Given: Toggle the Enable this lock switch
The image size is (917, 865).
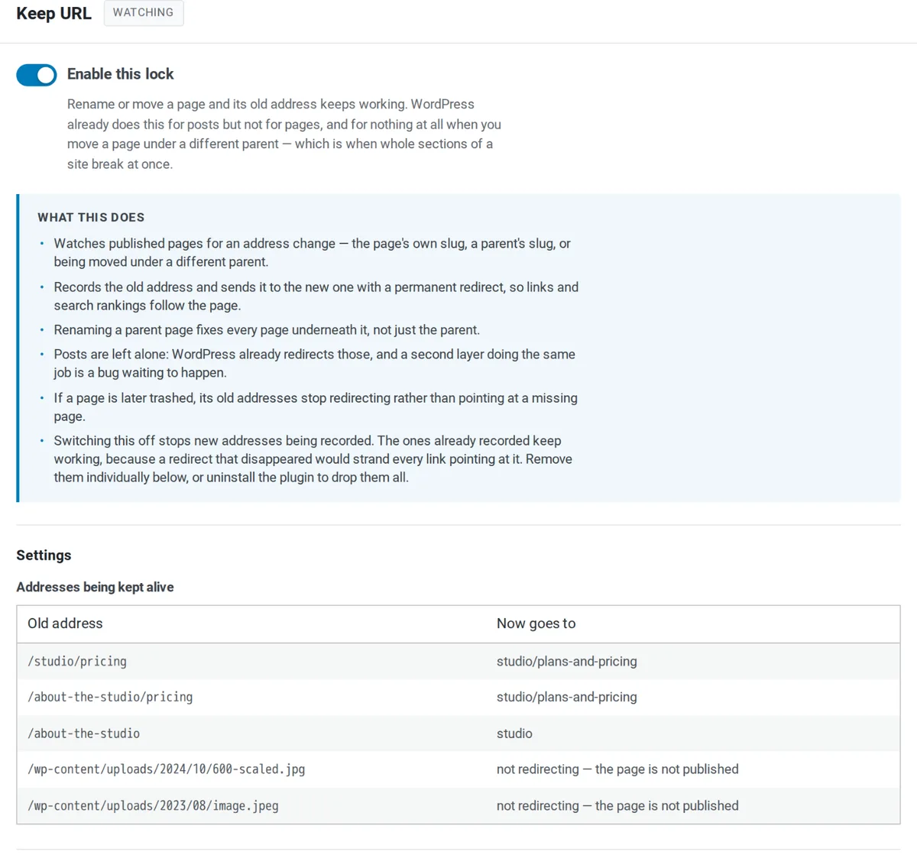Looking at the screenshot, I should point(37,75).
